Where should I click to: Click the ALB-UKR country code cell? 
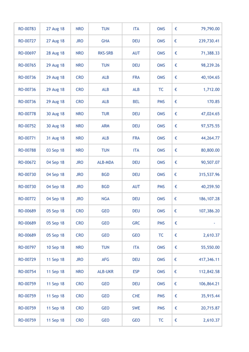pos(105,272)
